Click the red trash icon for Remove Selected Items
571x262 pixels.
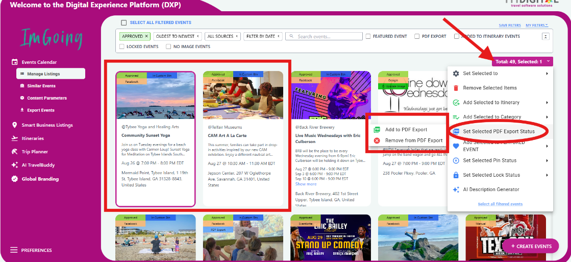[456, 88]
